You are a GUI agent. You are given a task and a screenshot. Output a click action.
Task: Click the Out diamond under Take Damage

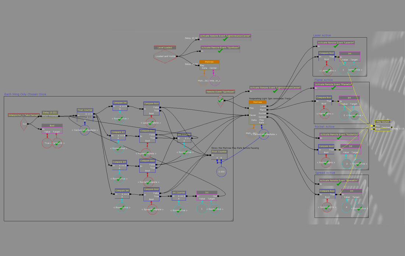tap(24, 124)
